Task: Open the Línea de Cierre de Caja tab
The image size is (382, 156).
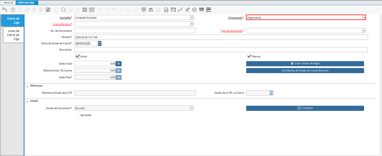Action: click(x=13, y=35)
